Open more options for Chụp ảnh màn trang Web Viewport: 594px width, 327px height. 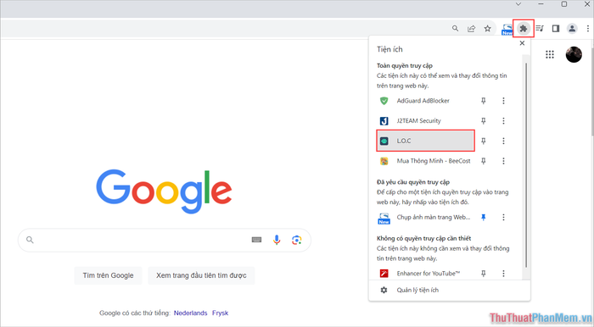click(503, 218)
